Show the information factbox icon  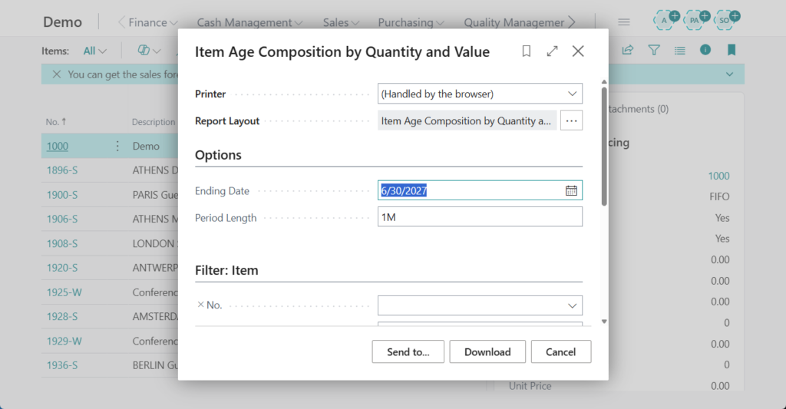click(705, 51)
